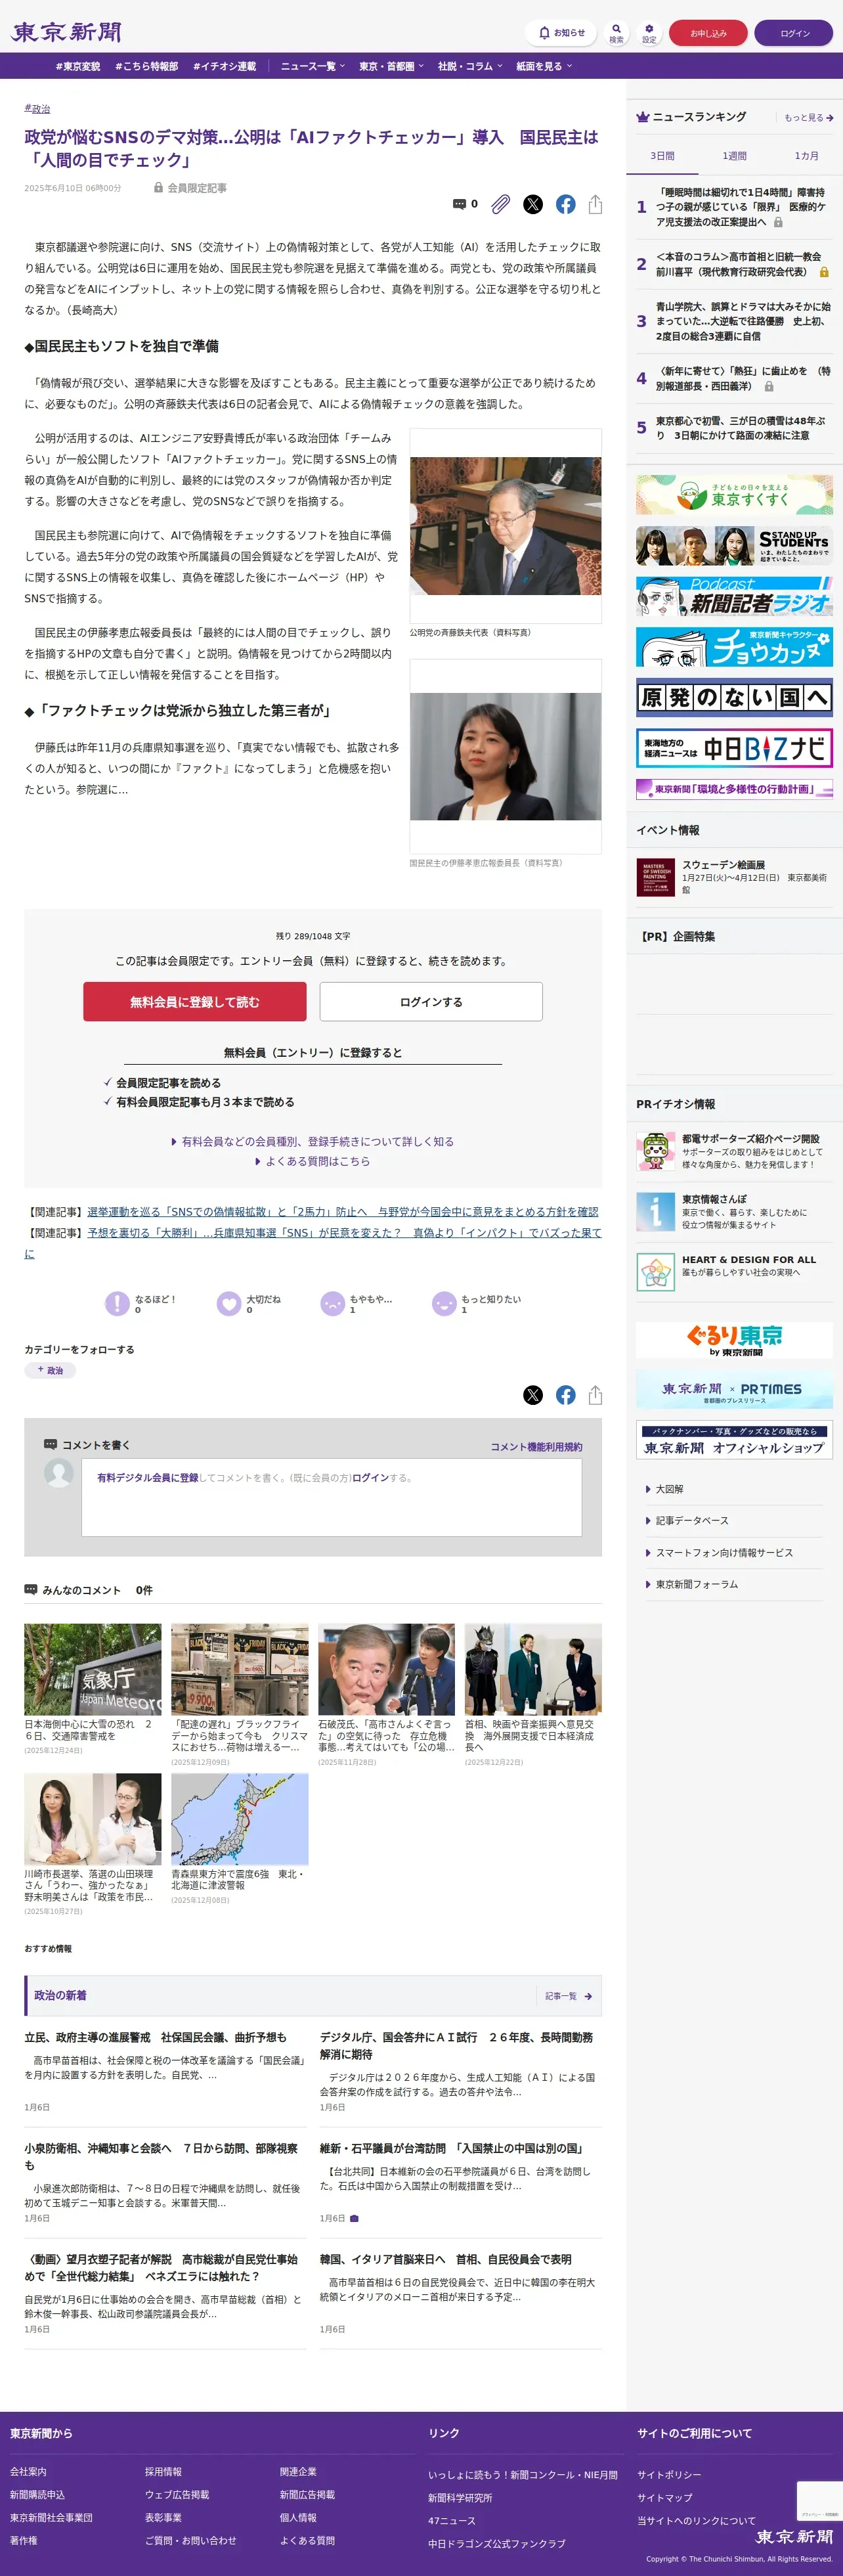Click the paperclip clip icon near title
843x2576 pixels.
coord(501,204)
